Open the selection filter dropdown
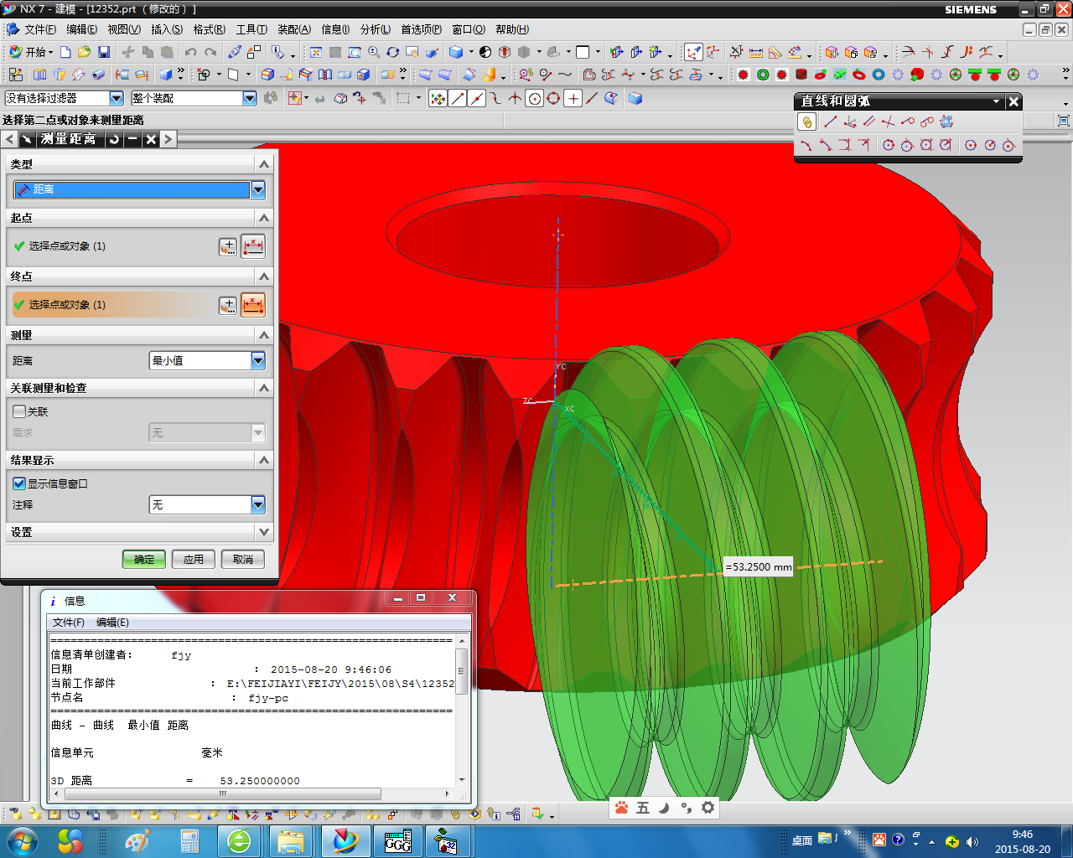 117,98
